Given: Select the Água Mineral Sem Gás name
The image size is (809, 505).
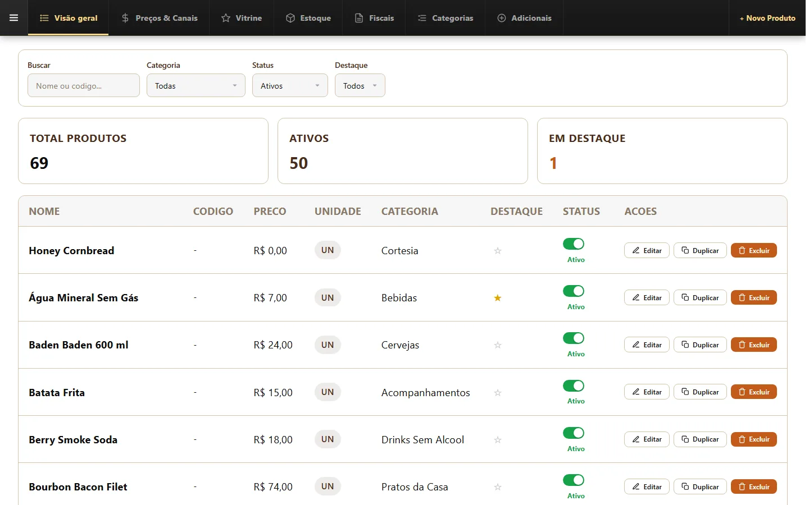Looking at the screenshot, I should (x=84, y=298).
